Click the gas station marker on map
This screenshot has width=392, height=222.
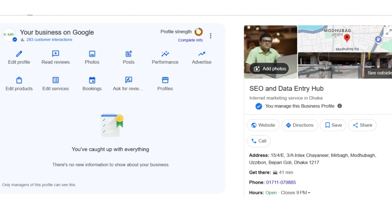[x=378, y=40]
